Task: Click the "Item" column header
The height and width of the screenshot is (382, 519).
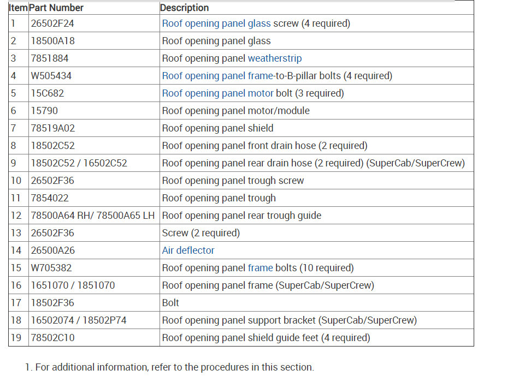Action: tap(18, 8)
